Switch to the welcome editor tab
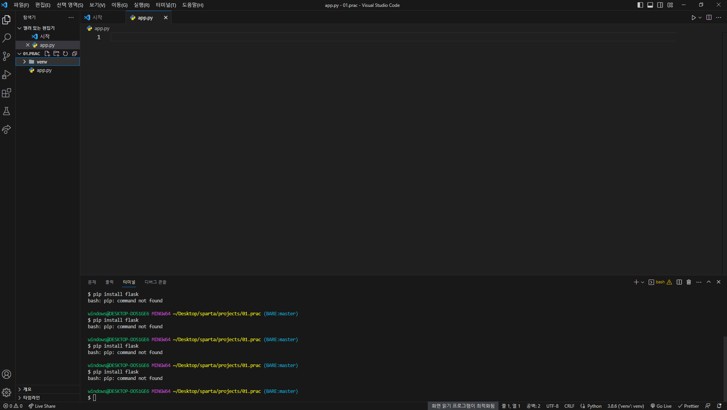This screenshot has width=727, height=410. [x=103, y=17]
